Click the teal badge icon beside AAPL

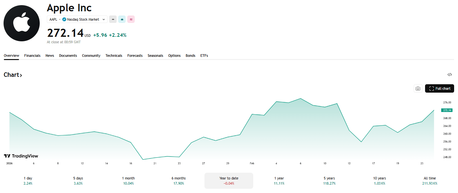122,19
